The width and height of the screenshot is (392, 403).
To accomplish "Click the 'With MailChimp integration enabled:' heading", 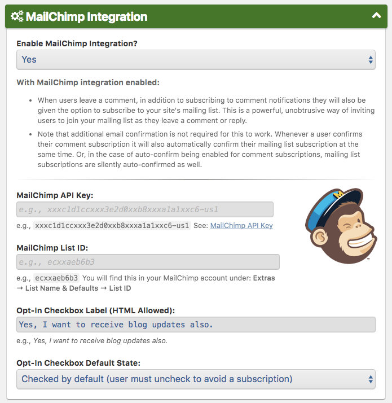I will point(88,82).
